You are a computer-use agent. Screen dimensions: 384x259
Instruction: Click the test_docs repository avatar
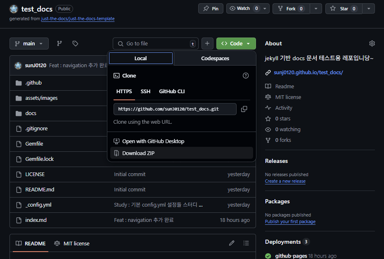pos(14,9)
